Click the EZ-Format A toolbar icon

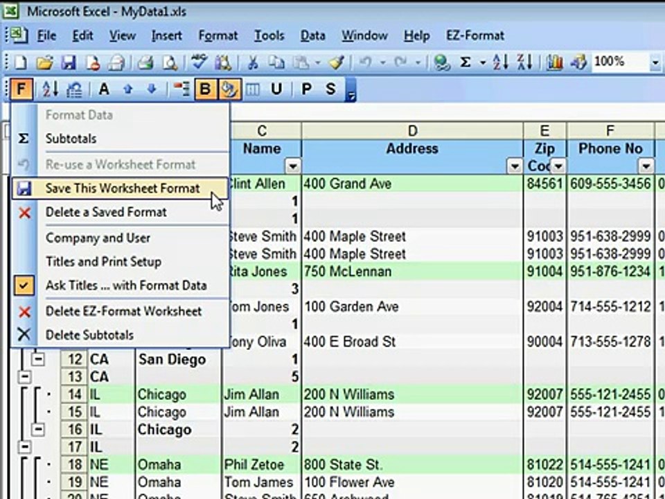(104, 89)
